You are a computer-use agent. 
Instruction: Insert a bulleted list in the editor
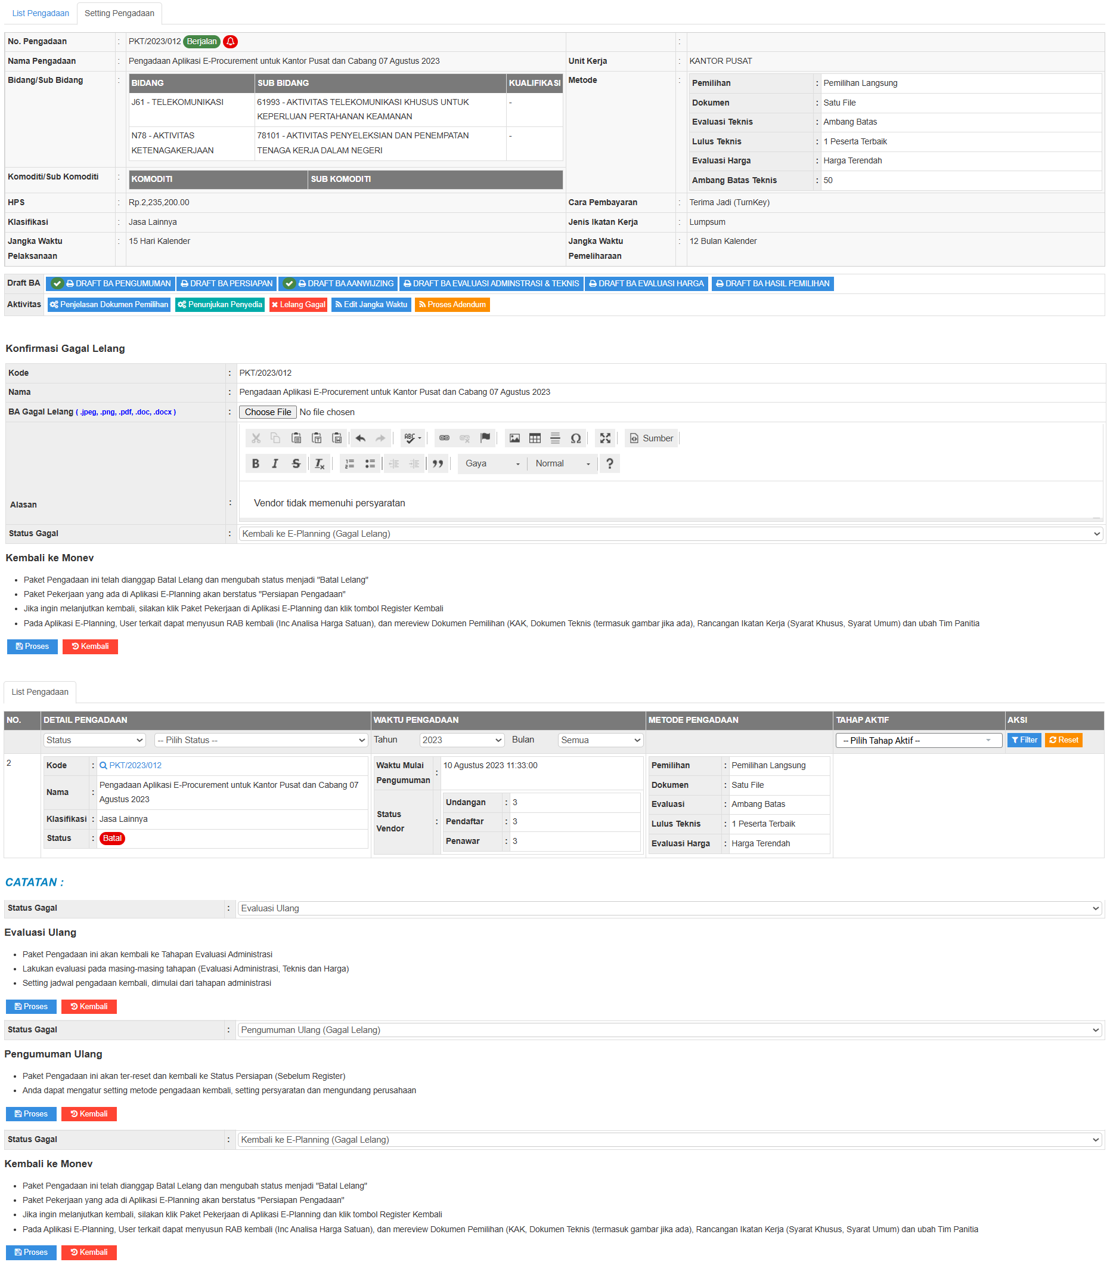(370, 463)
